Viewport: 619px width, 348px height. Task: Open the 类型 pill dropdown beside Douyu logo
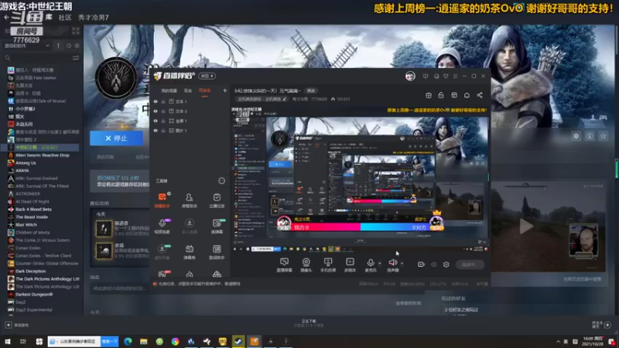tap(207, 76)
